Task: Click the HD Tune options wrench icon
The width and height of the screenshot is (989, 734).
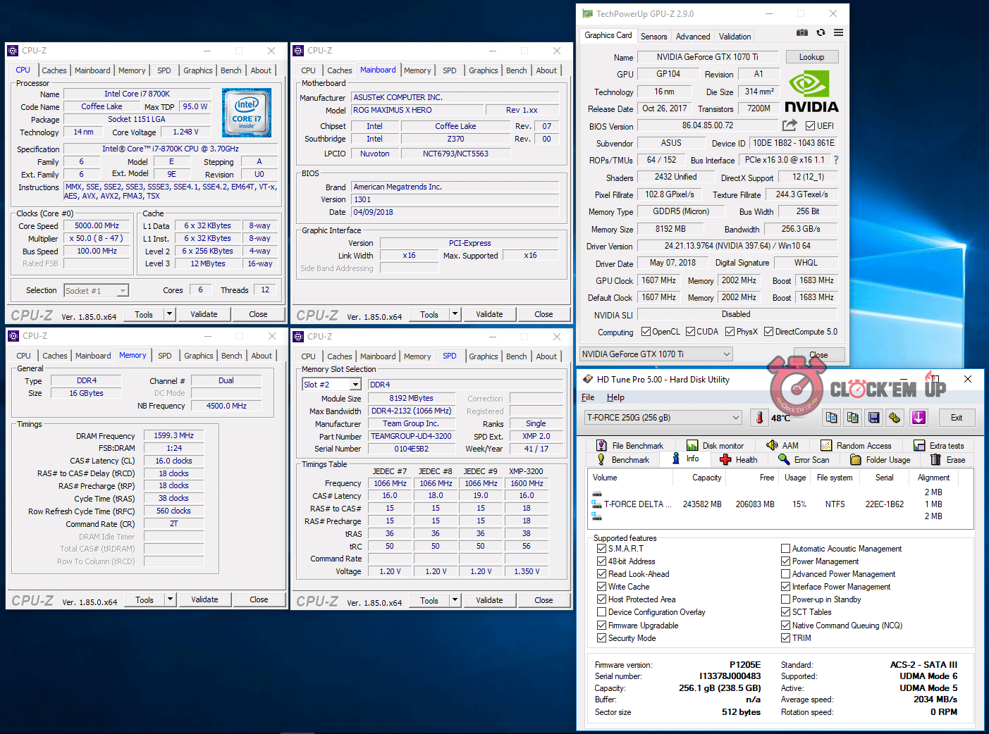Action: [895, 418]
